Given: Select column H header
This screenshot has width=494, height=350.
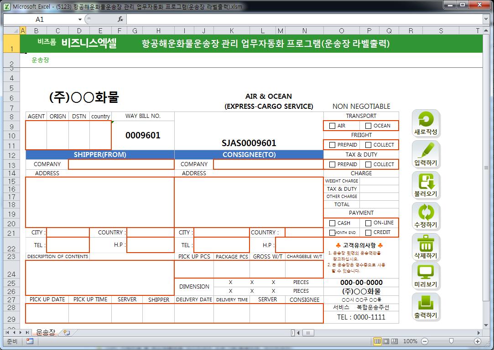Looking at the screenshot, I should click(x=158, y=30).
